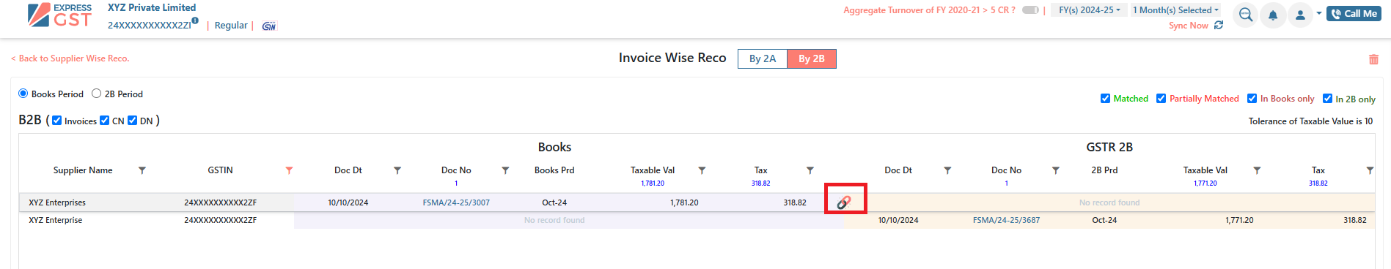1391x269 pixels.
Task: Uncheck the Invoices checkbox under B2B
Action: 56,121
